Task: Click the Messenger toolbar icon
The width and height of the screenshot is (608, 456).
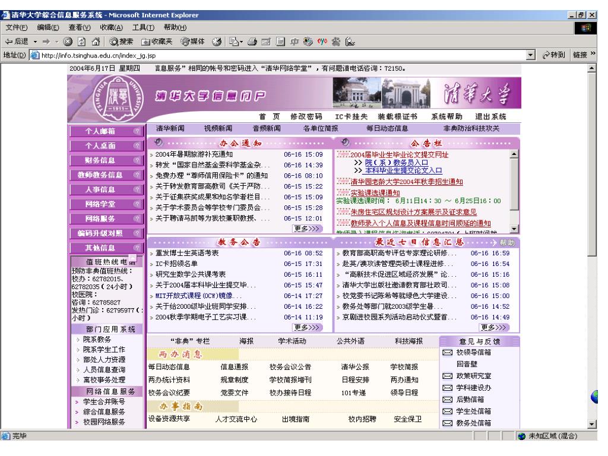Action: pos(308,42)
